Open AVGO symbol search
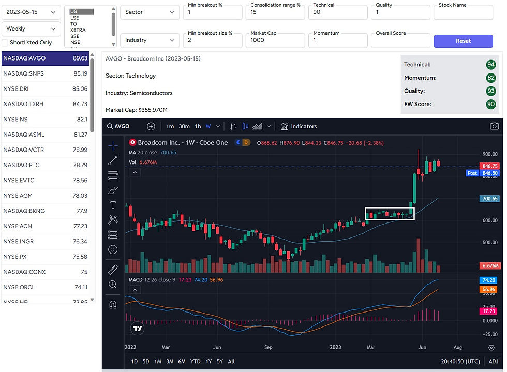Image resolution: width=507 pixels, height=372 pixels. pos(118,126)
